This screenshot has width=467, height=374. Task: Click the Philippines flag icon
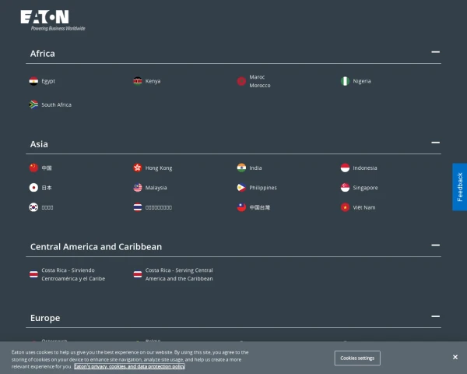point(241,188)
